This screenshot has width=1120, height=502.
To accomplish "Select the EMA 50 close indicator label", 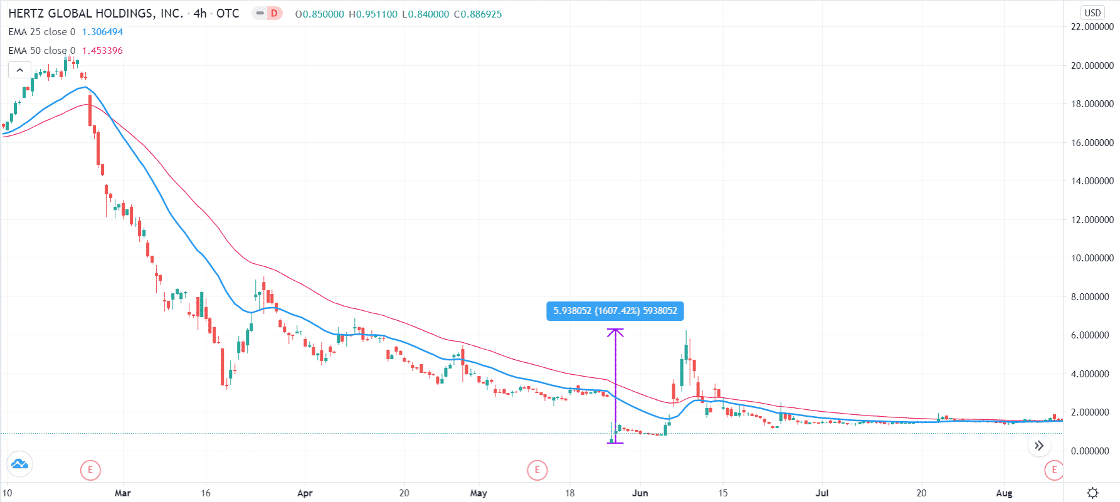I will pos(42,51).
